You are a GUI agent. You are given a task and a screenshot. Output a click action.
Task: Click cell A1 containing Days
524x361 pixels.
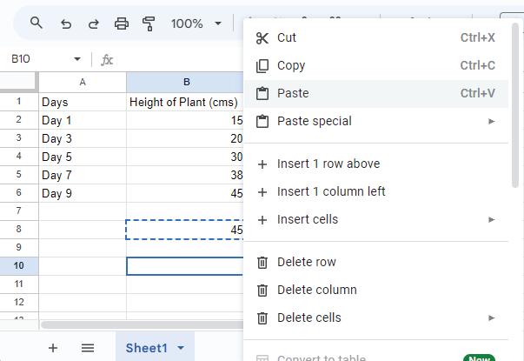click(x=82, y=102)
